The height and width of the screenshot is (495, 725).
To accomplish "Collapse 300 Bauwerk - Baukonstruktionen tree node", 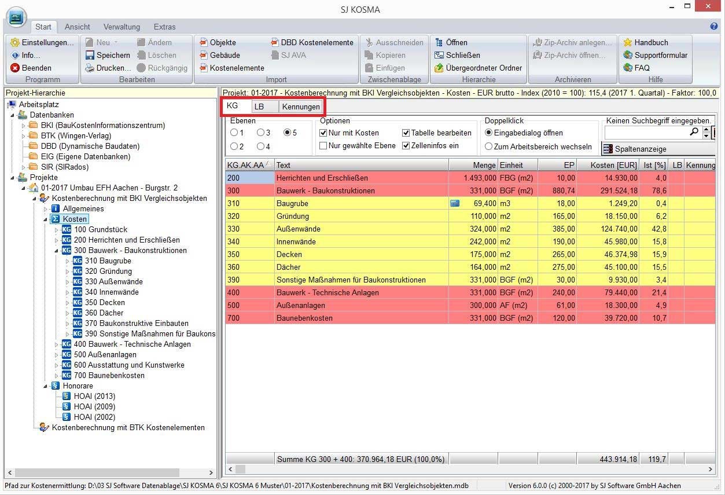I will pyautogui.click(x=57, y=251).
